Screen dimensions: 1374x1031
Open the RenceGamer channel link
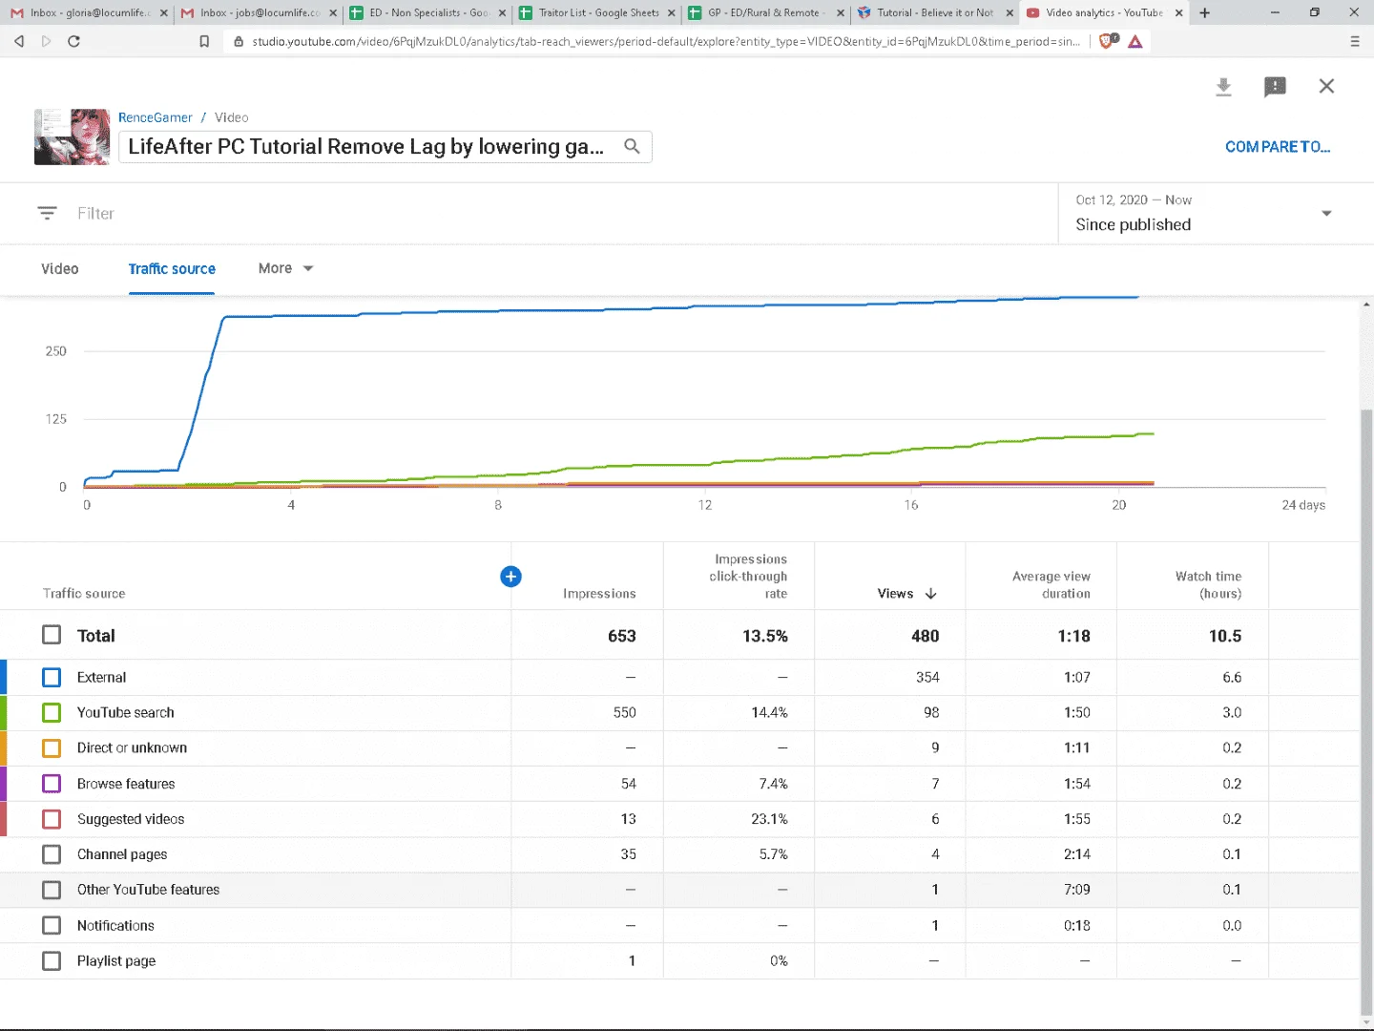tap(156, 117)
